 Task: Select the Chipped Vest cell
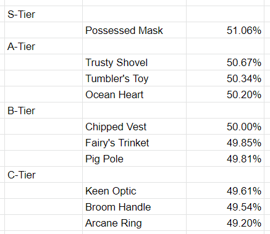(134, 127)
